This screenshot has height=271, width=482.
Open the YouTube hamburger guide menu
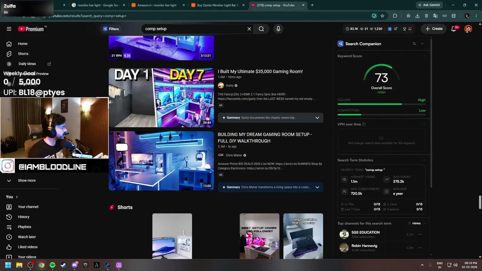click(x=9, y=29)
